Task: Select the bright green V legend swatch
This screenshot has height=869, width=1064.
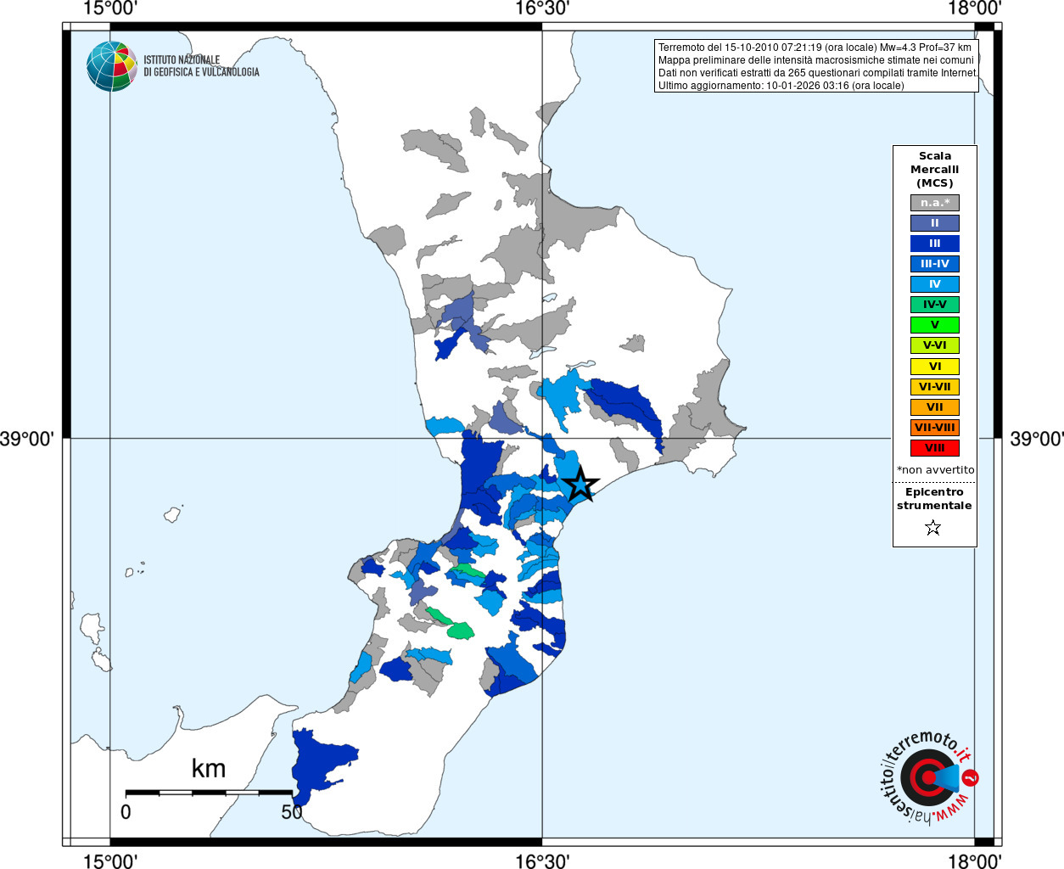Action: (934, 325)
